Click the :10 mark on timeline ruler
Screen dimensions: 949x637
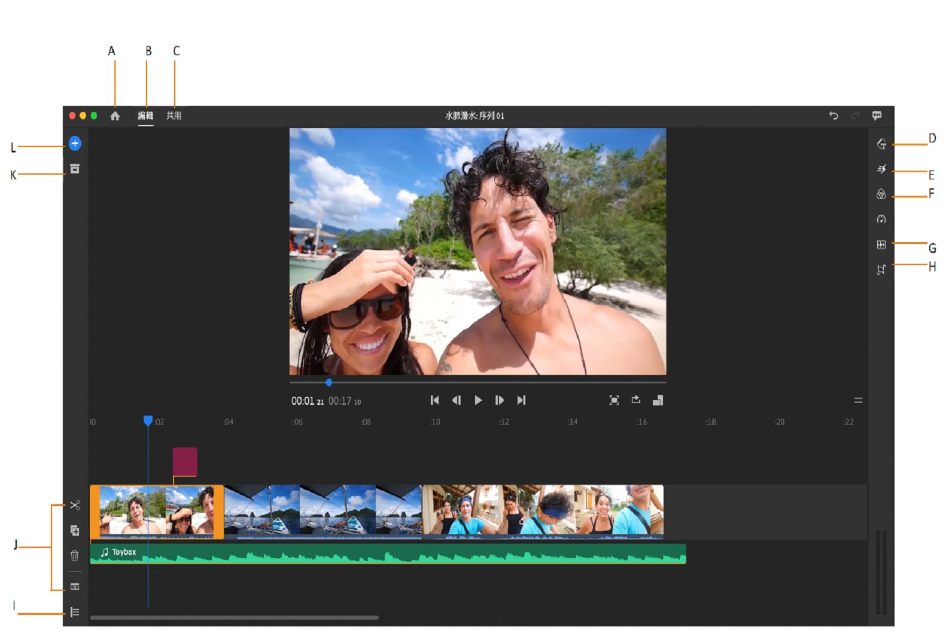click(x=435, y=422)
